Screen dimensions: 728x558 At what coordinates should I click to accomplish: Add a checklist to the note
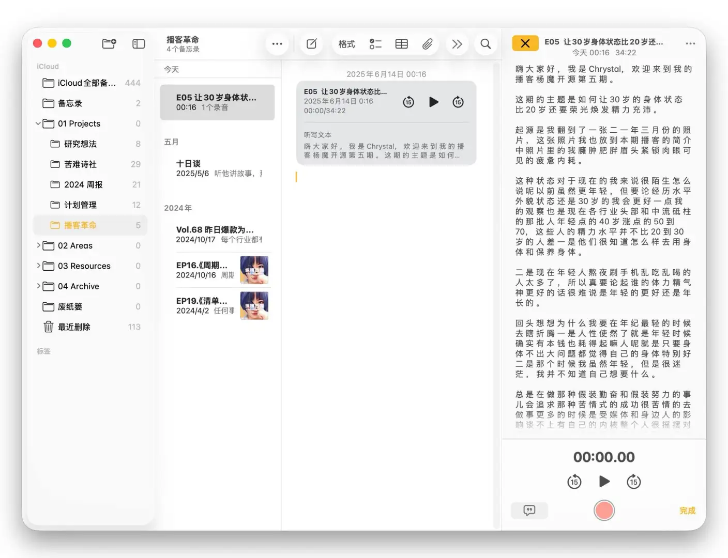(x=375, y=44)
